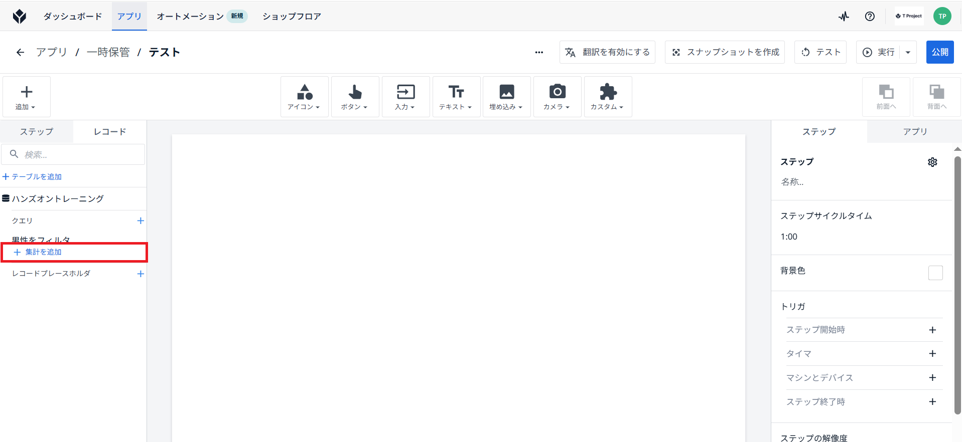Open the three-dot more options menu
This screenshot has height=442, width=962.
539,52
